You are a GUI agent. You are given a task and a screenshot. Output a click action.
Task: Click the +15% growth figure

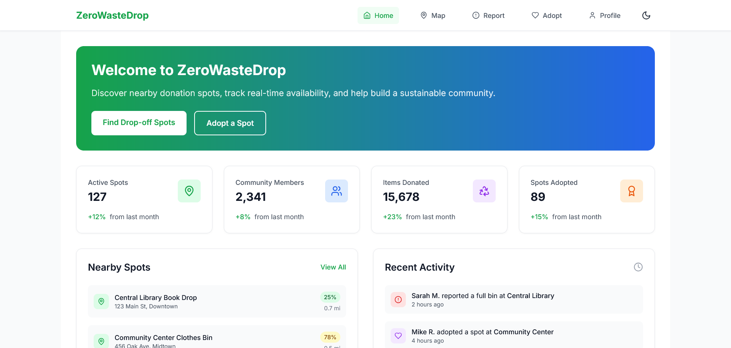click(x=539, y=217)
